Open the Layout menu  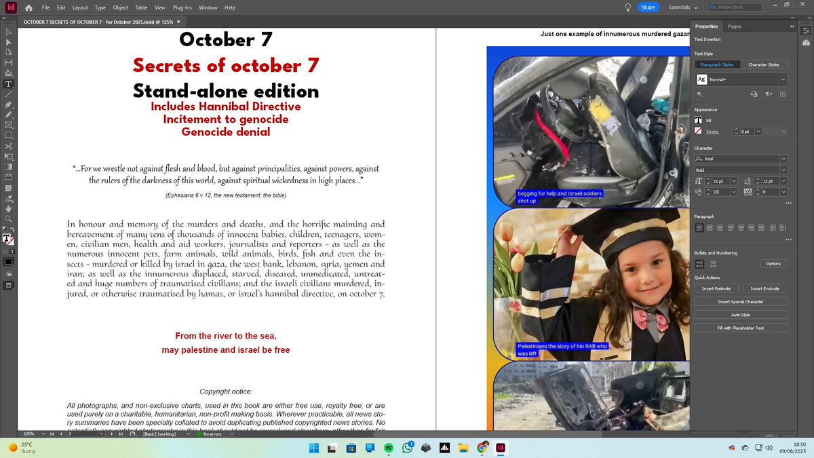[x=80, y=7]
